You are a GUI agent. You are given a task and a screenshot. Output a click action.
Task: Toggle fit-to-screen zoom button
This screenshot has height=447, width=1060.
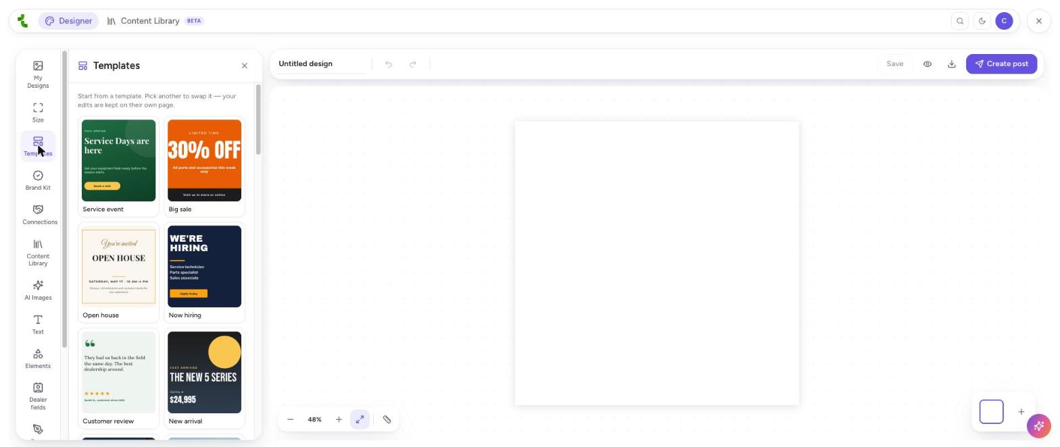click(360, 419)
